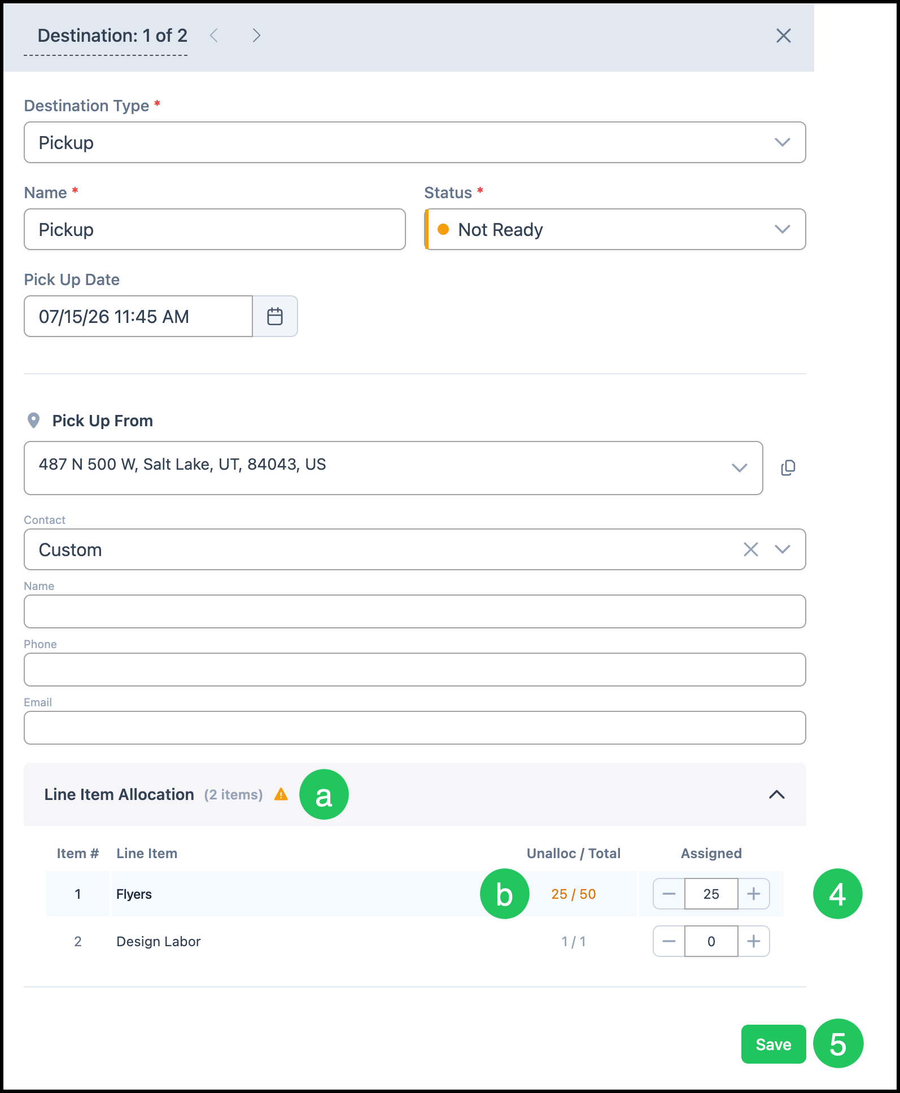Expand the Contact dropdown arrow
The image size is (900, 1093).
pos(783,549)
